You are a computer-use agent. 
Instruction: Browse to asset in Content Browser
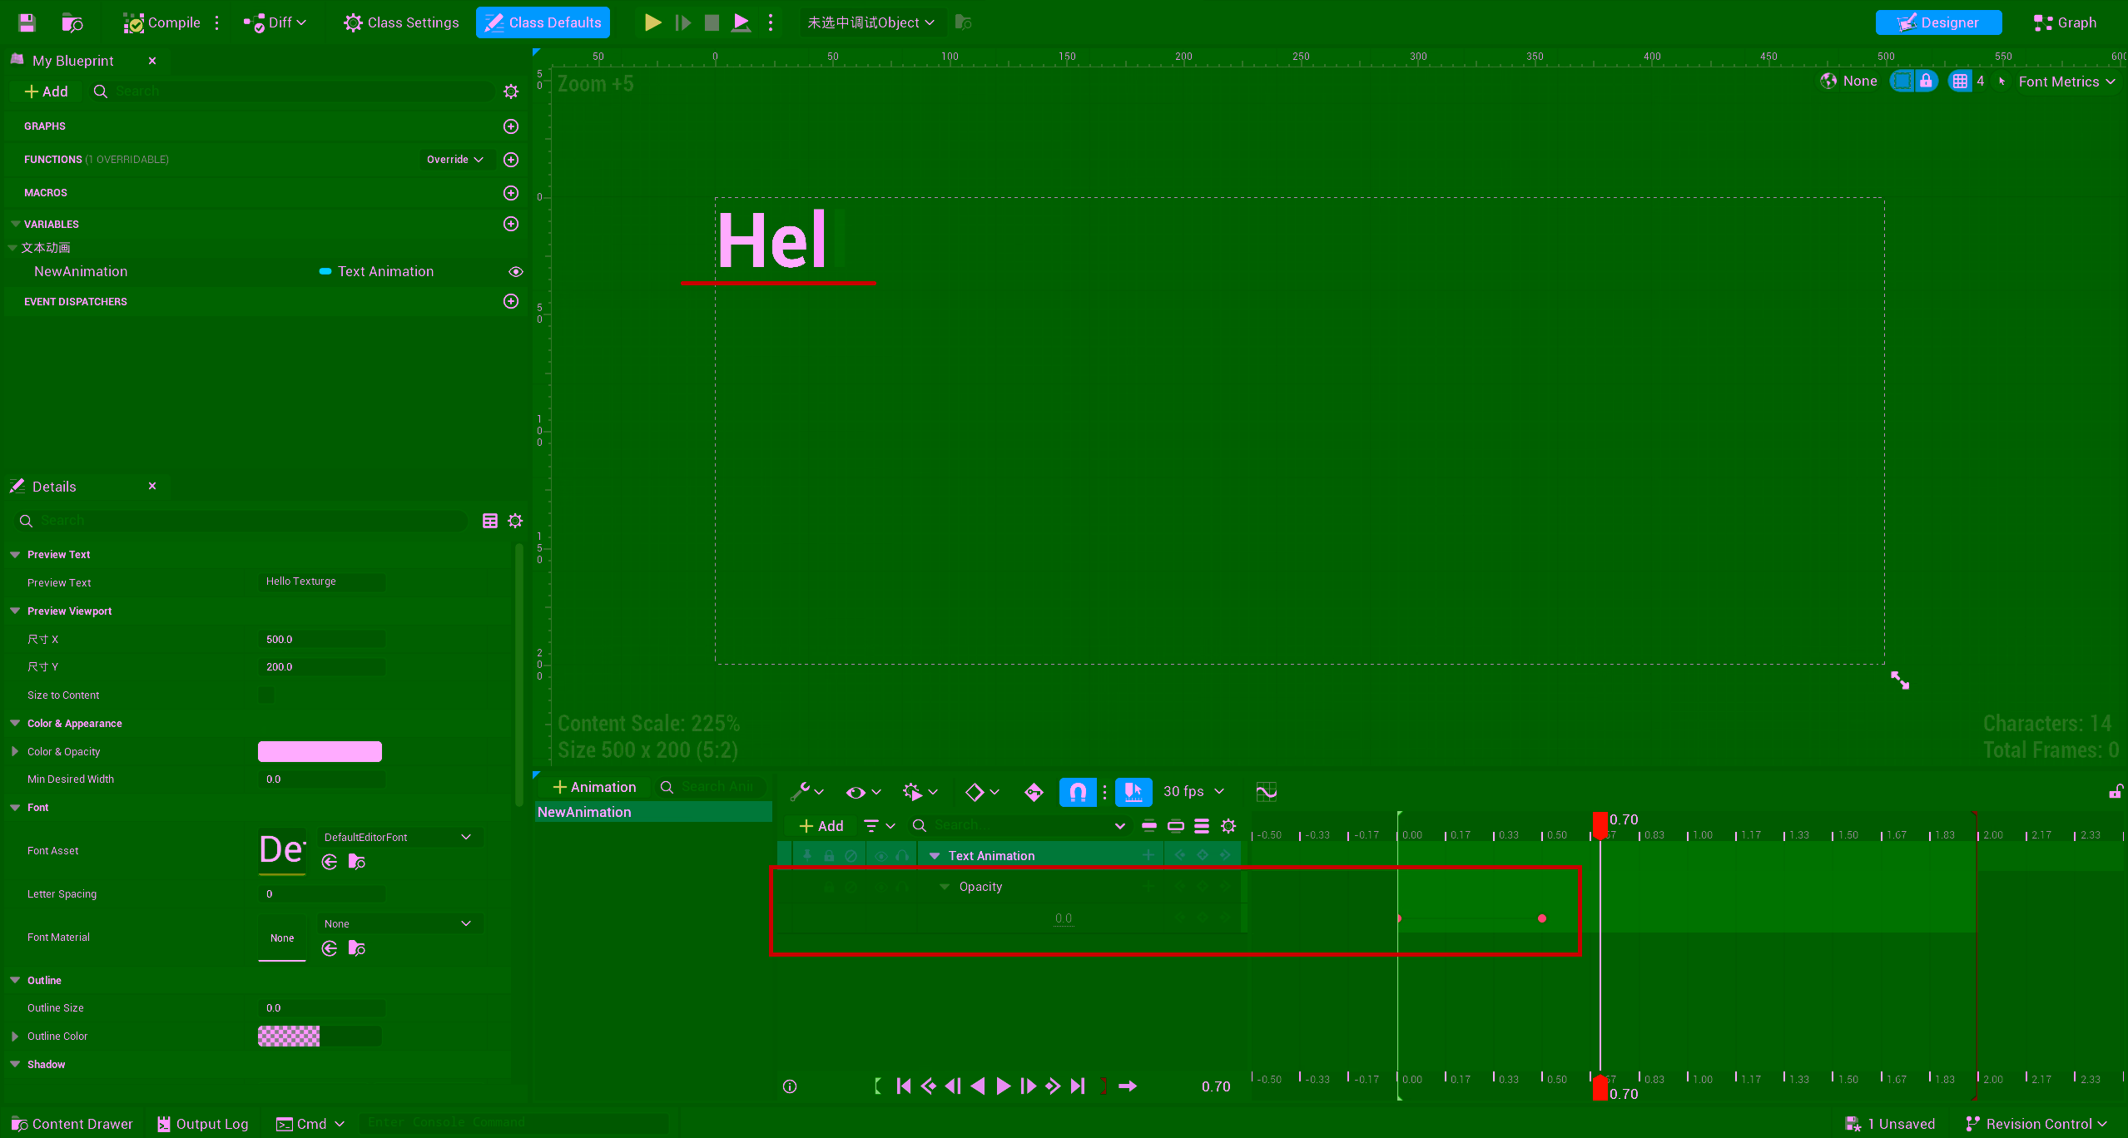(72, 22)
